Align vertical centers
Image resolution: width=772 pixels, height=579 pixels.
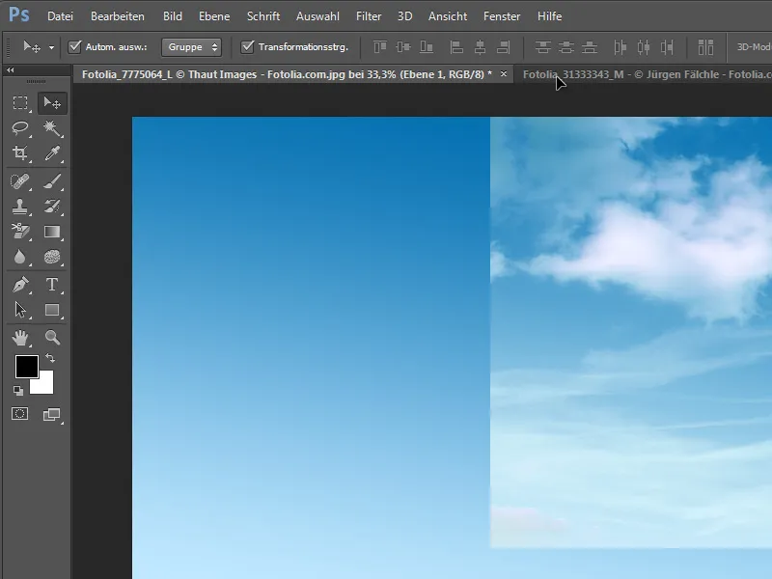pyautogui.click(x=403, y=47)
